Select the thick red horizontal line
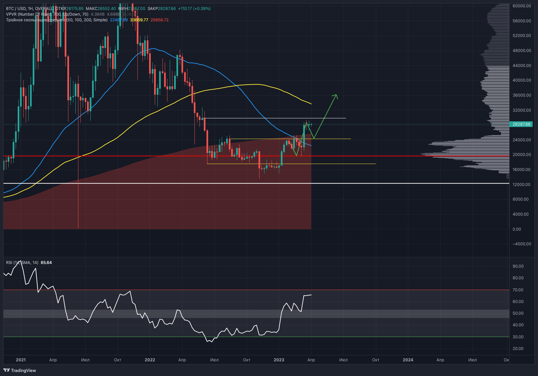 pyautogui.click(x=367, y=156)
